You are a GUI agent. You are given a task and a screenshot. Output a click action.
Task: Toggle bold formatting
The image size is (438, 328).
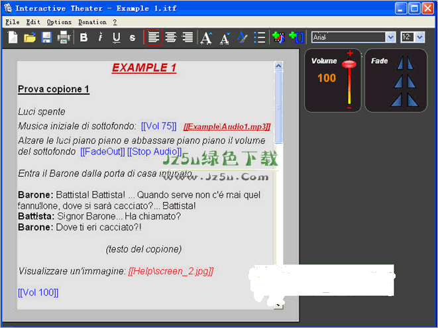tap(84, 38)
